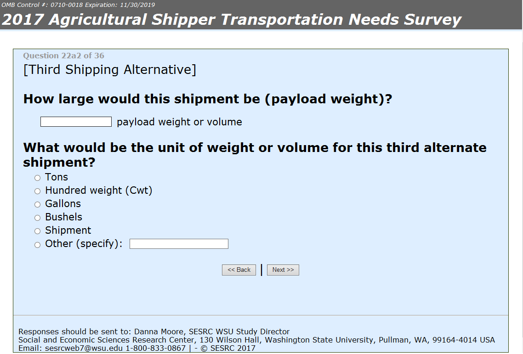Pick the Bushels radio option
523x354 pixels.
pos(37,218)
